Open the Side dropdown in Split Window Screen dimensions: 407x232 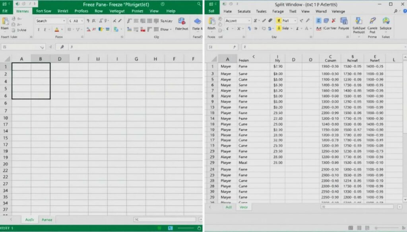292,28
